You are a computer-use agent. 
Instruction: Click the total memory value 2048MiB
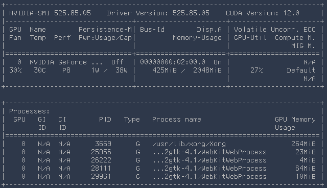[x=207, y=70]
